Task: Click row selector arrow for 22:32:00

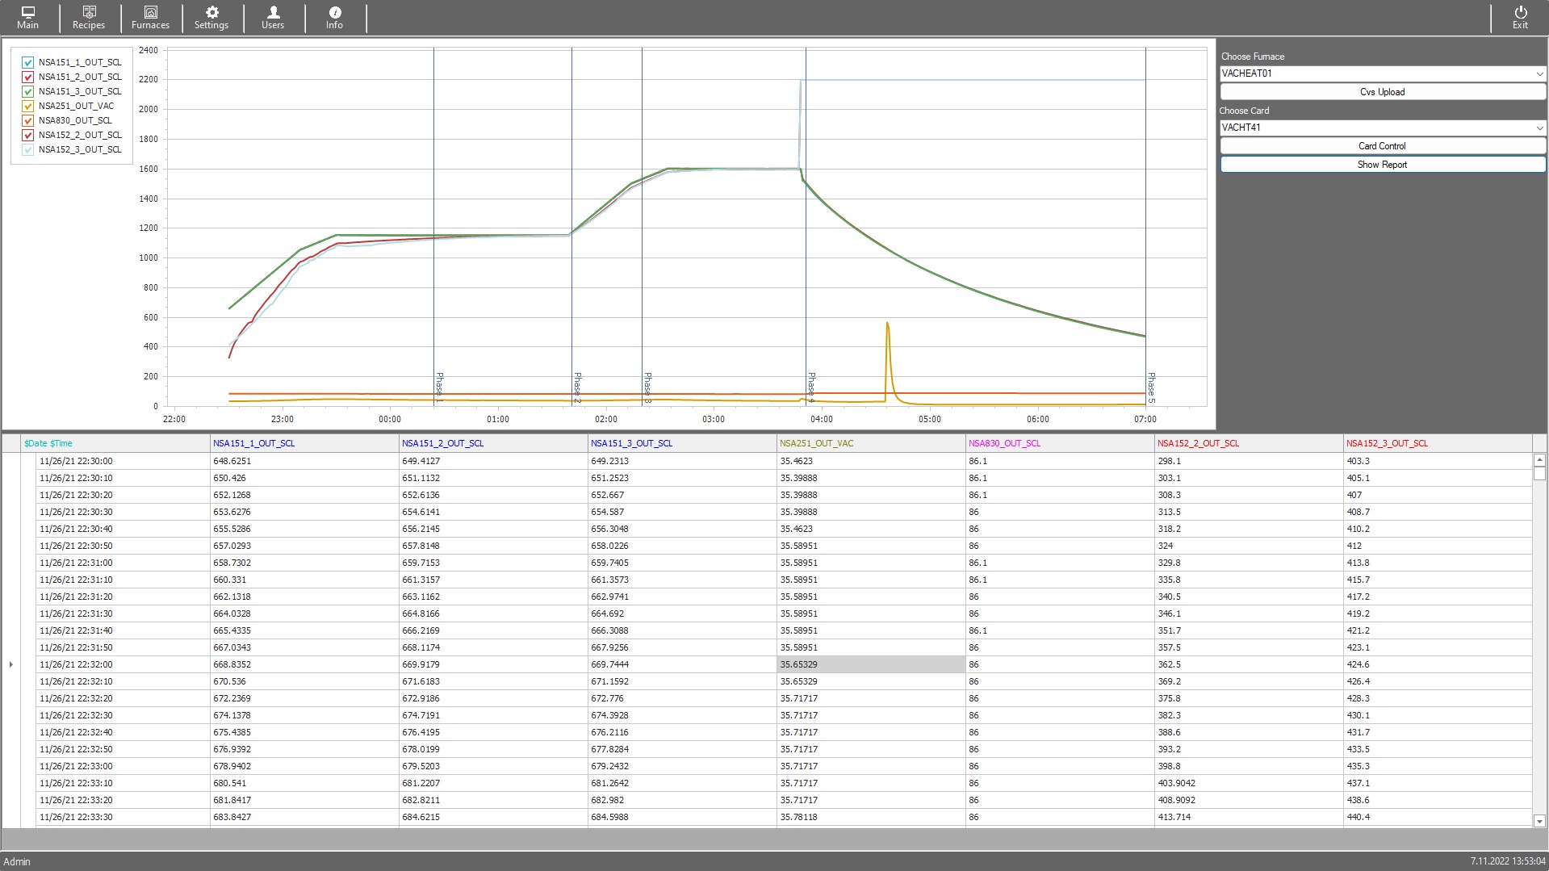Action: 11,664
